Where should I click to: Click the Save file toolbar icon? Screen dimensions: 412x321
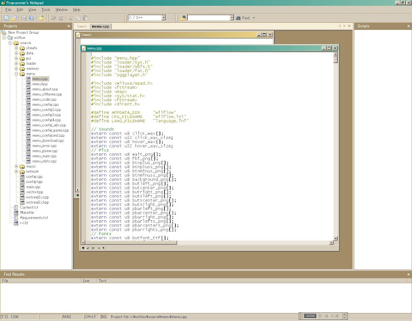tap(23, 18)
